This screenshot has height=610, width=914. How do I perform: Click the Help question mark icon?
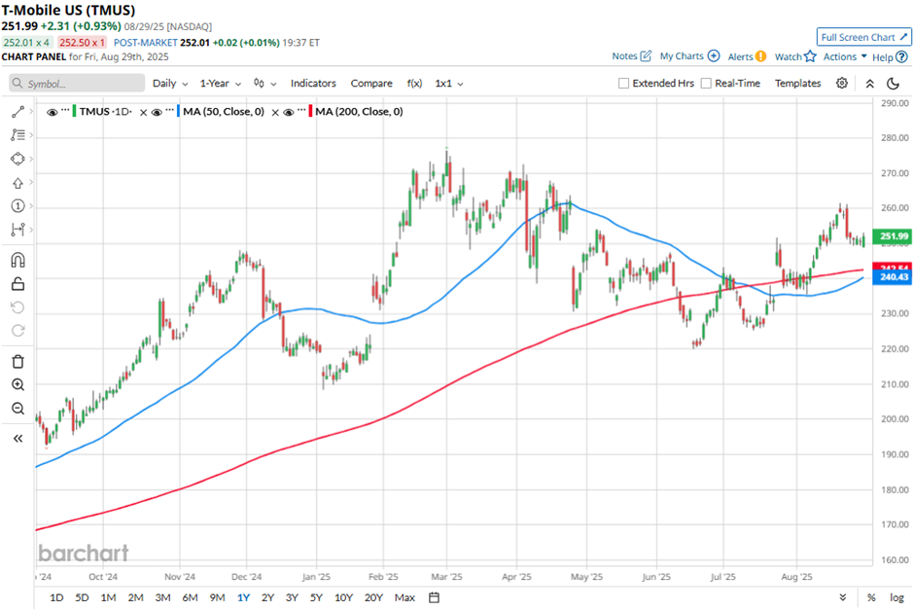[901, 57]
